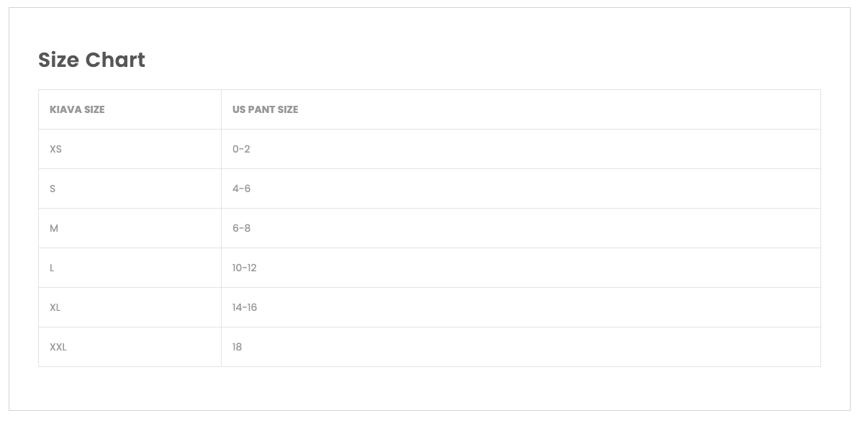Select the XXL size cell
The height and width of the screenshot is (421, 860).
point(58,347)
